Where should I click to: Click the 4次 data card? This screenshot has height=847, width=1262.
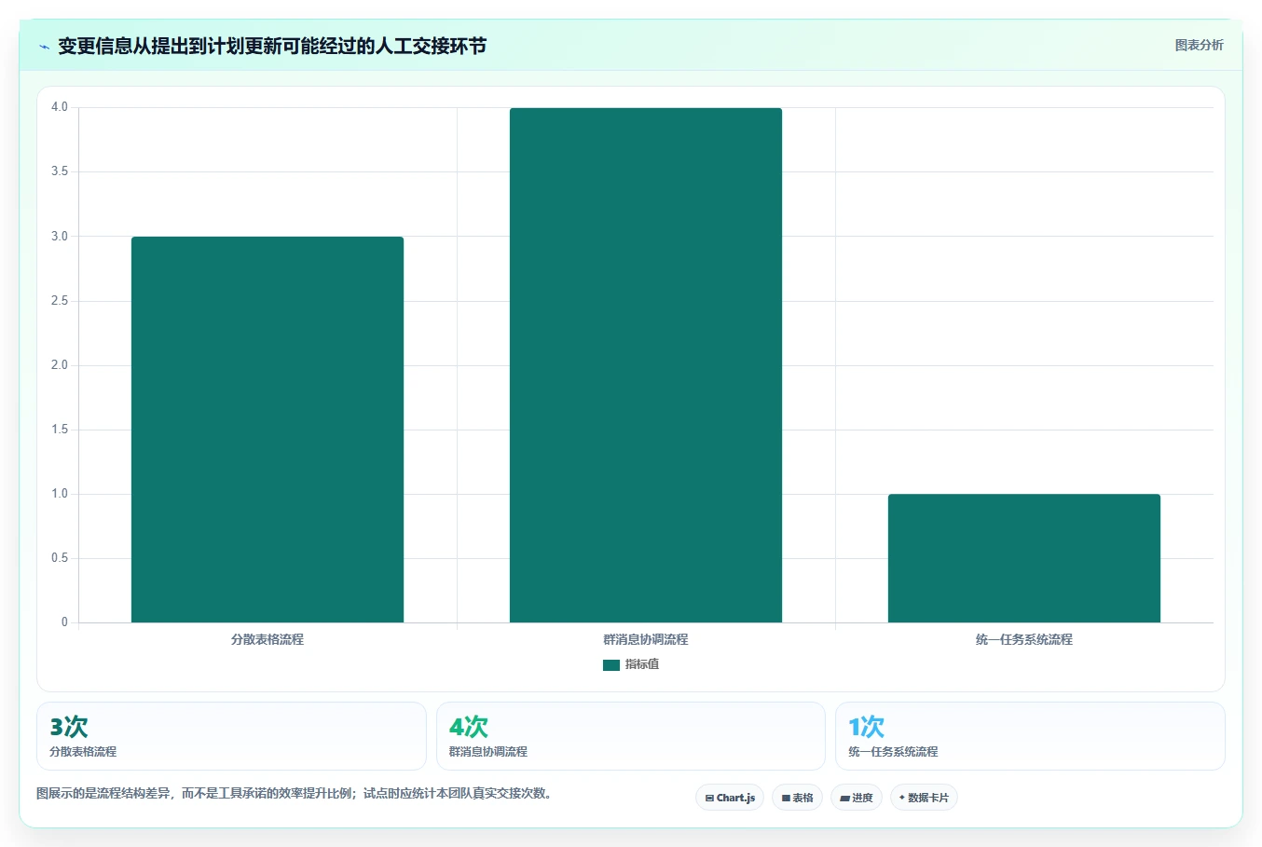point(631,736)
